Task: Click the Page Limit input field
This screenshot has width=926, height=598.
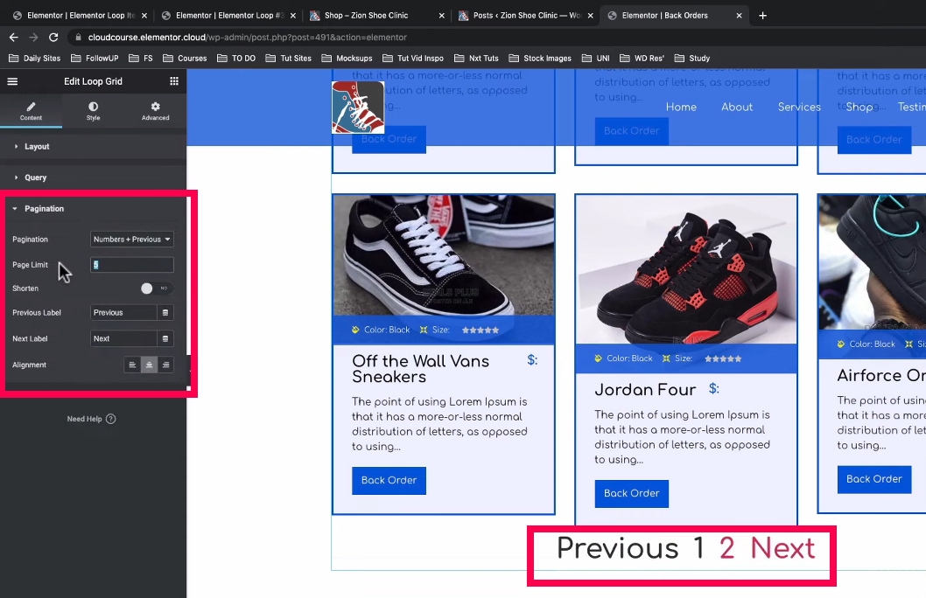Action: point(132,265)
